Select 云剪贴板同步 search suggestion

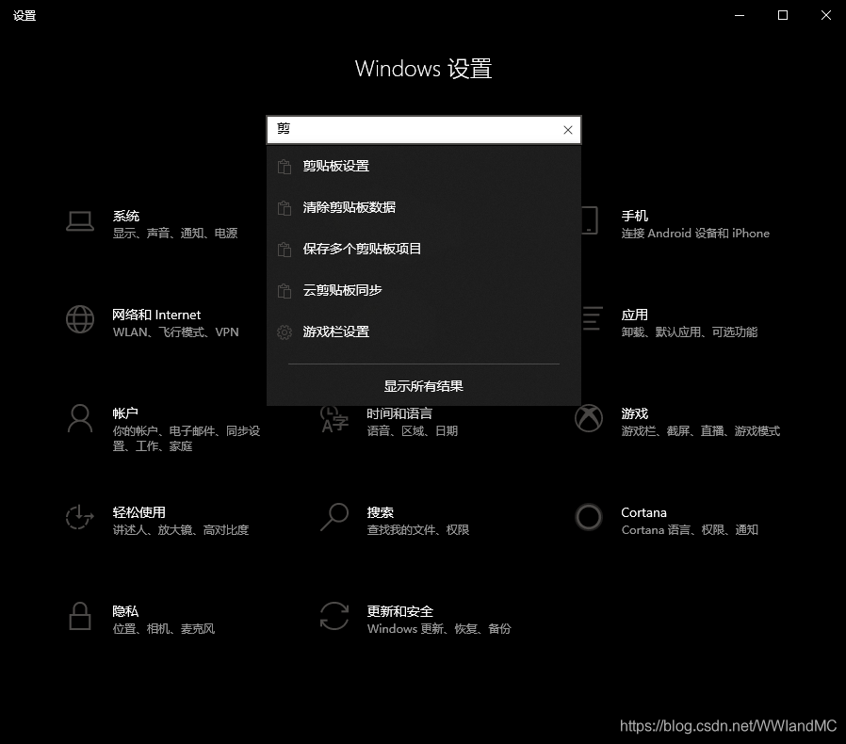pos(424,291)
